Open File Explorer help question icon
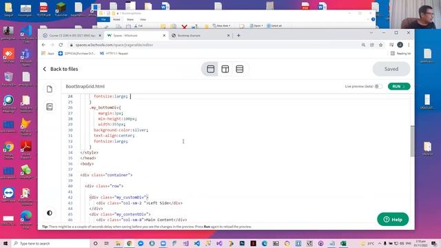 (373, 19)
